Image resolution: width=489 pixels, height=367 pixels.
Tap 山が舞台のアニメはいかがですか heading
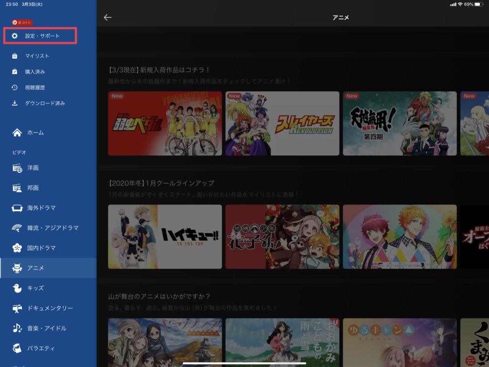[159, 296]
